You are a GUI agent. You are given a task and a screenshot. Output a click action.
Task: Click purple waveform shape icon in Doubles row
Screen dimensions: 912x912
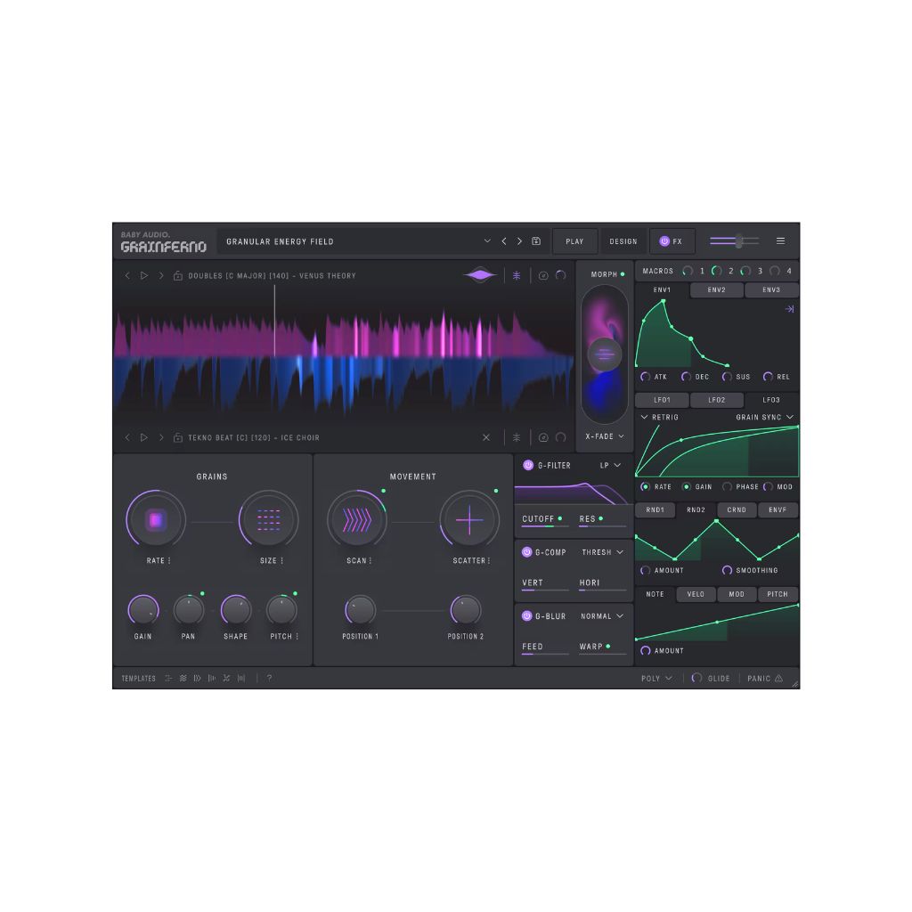tap(480, 275)
